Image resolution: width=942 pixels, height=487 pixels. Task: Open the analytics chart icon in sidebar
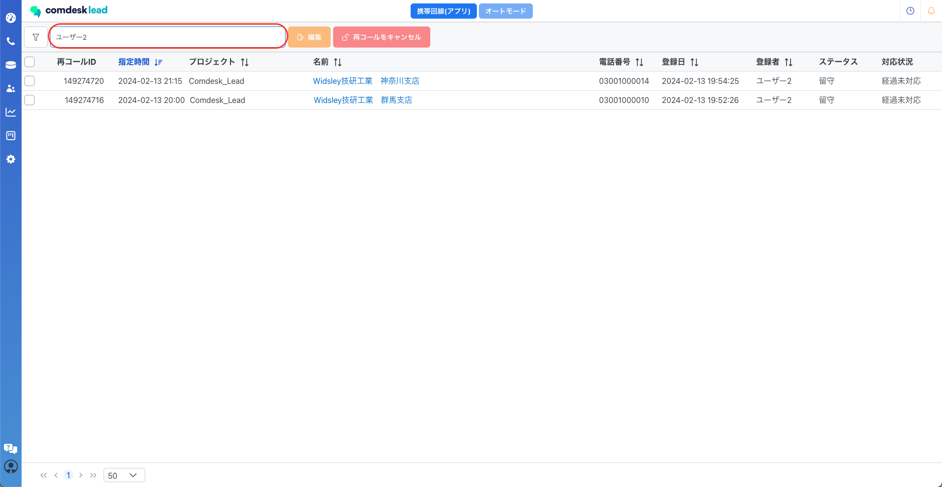coord(11,112)
